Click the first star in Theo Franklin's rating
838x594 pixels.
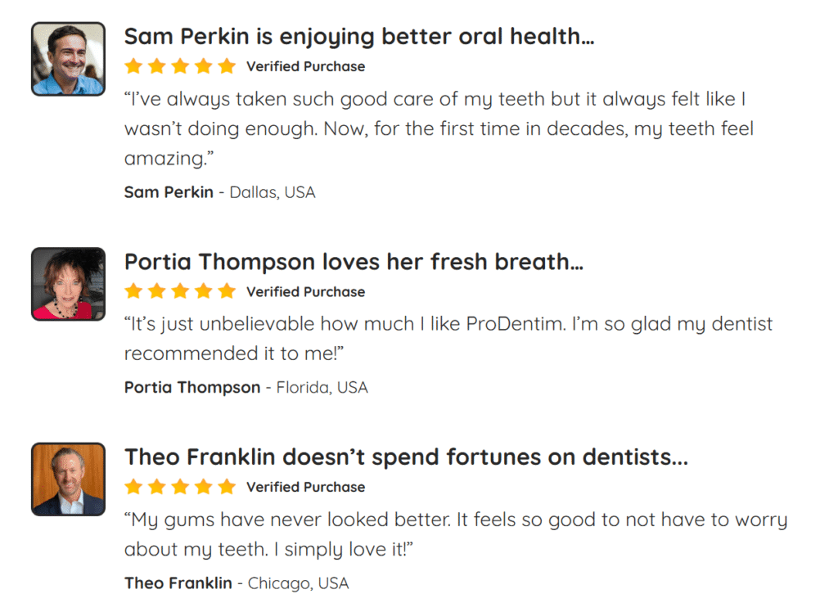tap(133, 487)
